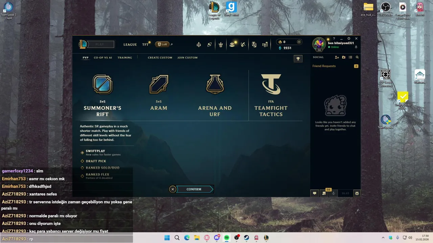The width and height of the screenshot is (433, 243).
Task: Show hidden system tray icons
Action: click(383, 238)
